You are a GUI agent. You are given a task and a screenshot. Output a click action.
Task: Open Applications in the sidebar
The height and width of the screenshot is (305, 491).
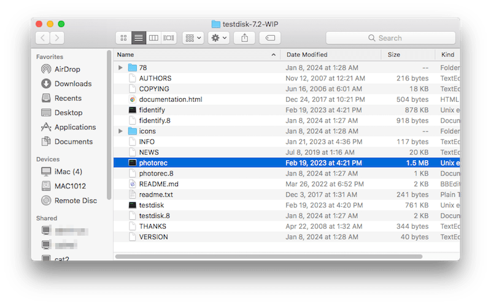(x=68, y=127)
